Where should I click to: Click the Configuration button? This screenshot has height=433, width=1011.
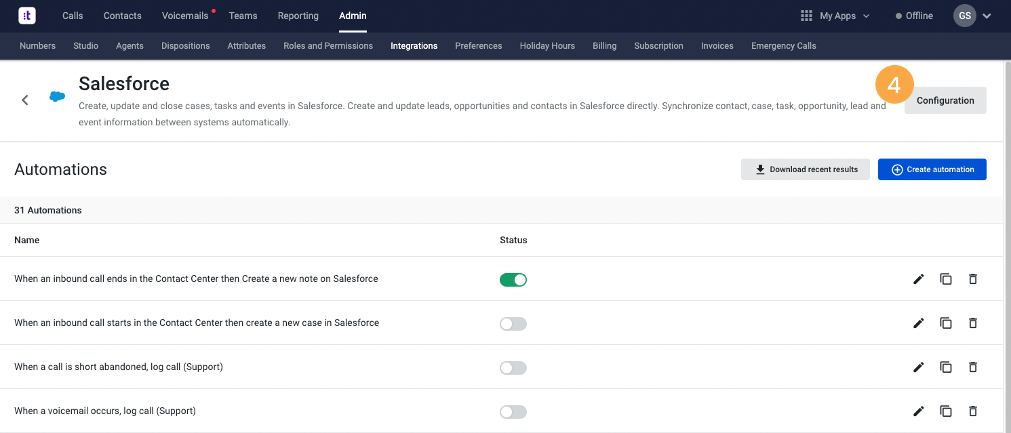coord(945,100)
